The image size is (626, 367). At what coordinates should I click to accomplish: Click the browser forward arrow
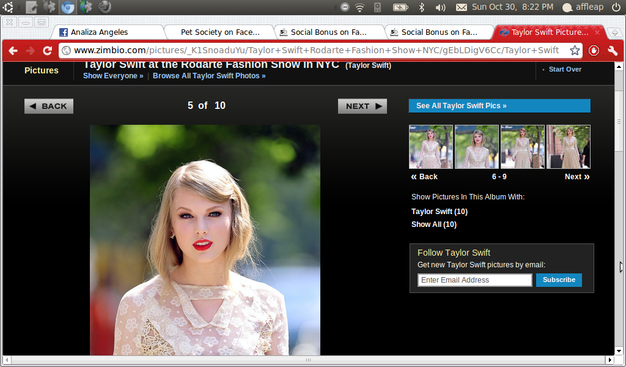[30, 50]
